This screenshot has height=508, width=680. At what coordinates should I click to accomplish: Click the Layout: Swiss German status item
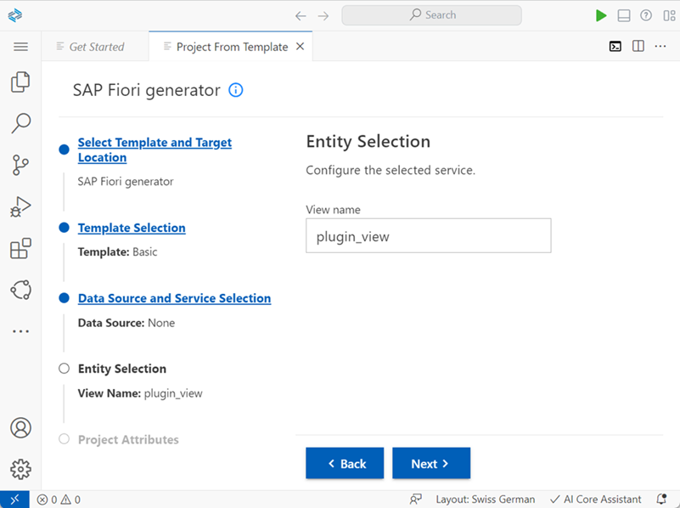coord(486,500)
